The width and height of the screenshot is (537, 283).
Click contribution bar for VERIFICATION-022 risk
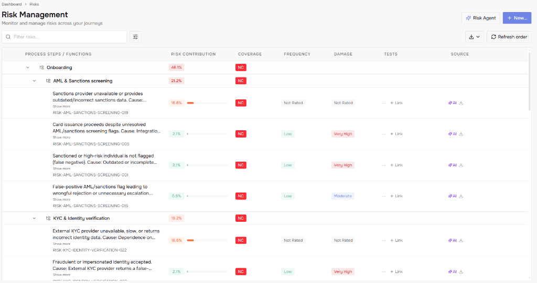207,240
